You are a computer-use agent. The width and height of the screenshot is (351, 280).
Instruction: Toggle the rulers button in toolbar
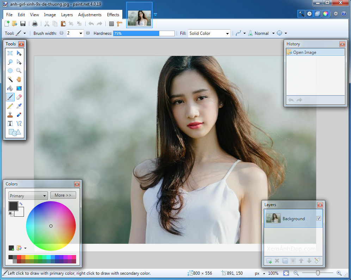click(119, 24)
